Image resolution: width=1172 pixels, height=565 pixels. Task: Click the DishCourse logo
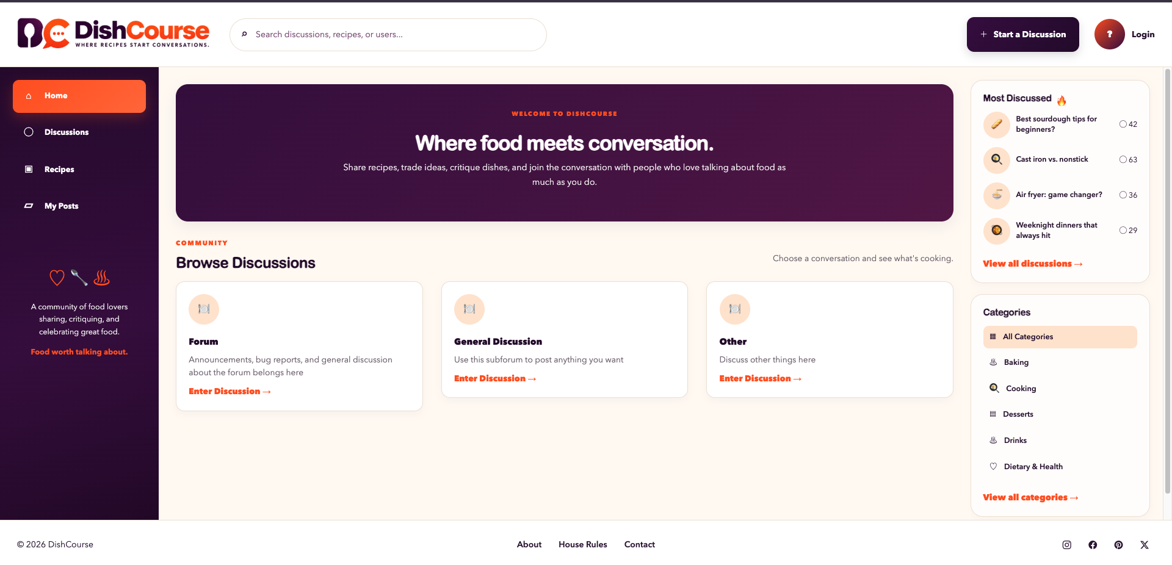(114, 34)
